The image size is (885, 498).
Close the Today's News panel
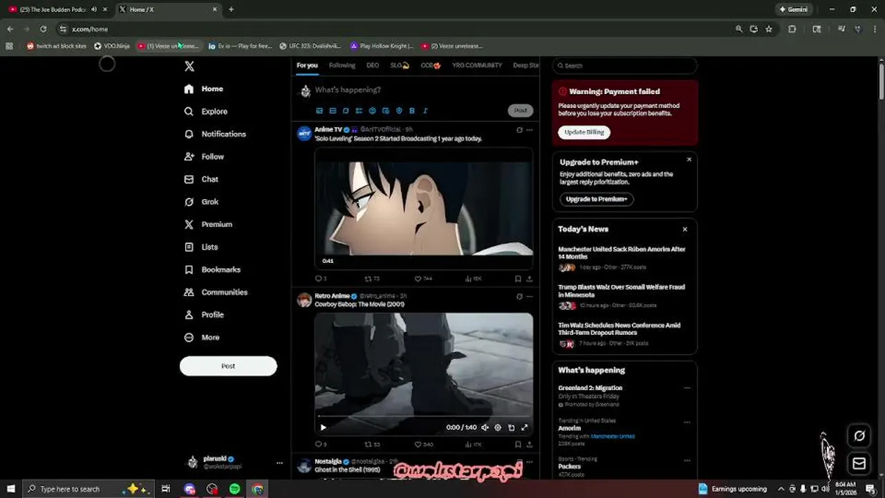pos(684,230)
